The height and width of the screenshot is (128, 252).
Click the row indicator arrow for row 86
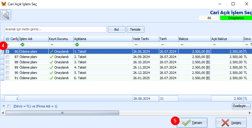pyautogui.click(x=2, y=51)
